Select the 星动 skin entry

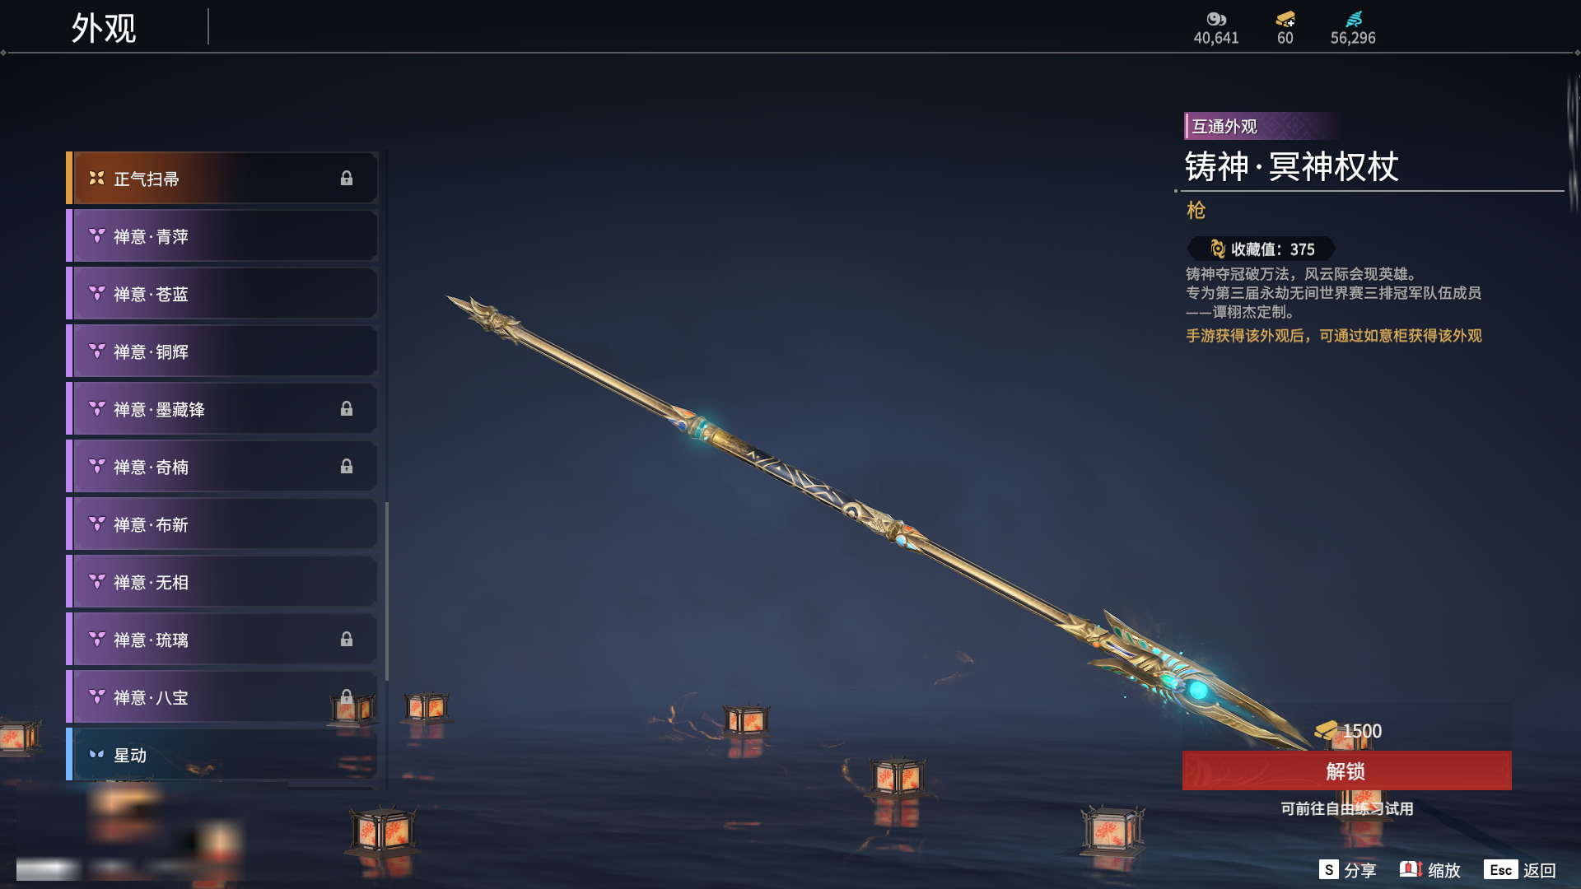(x=222, y=754)
